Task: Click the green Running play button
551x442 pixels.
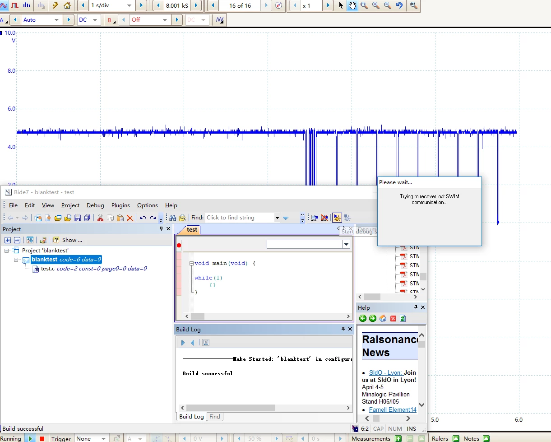Action: 30,438
